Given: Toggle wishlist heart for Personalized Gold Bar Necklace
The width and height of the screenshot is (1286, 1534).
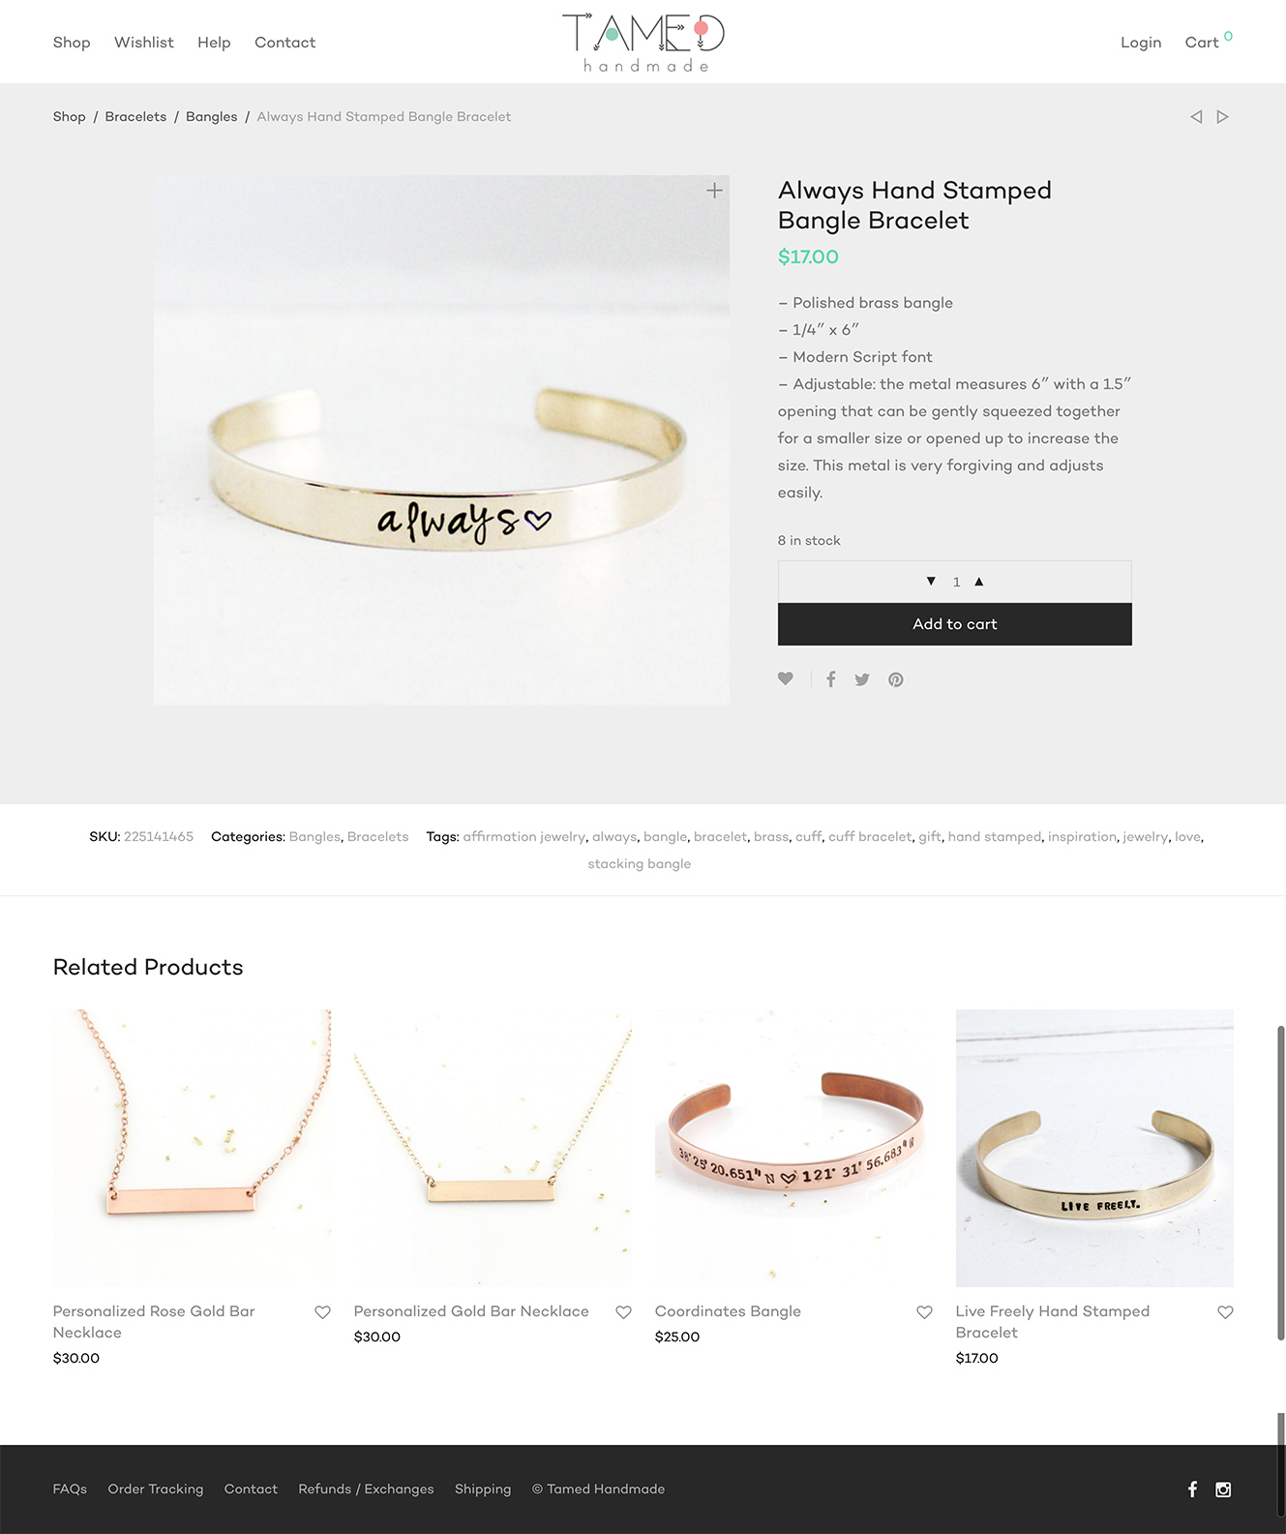Looking at the screenshot, I should coord(623,1312).
